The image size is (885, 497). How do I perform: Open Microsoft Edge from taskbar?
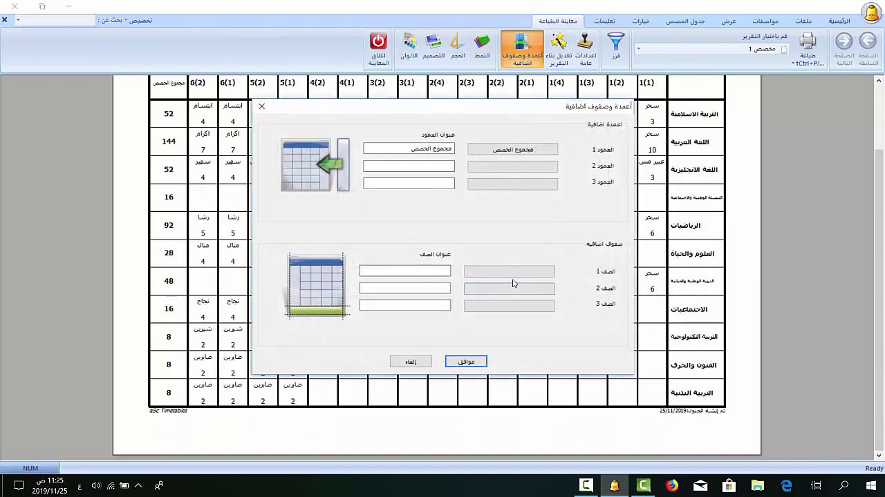click(786, 485)
